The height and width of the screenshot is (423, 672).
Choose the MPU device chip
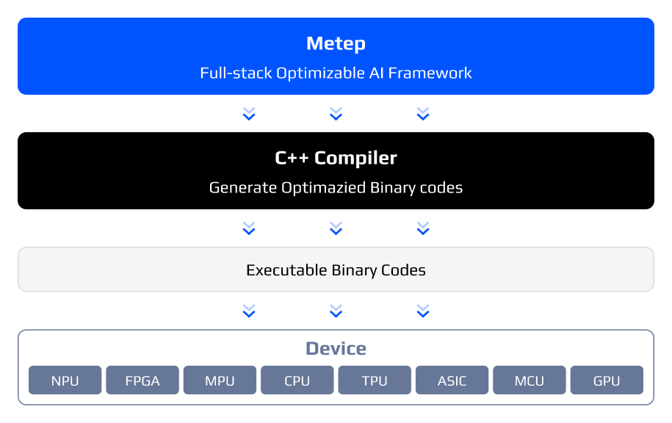[220, 380]
